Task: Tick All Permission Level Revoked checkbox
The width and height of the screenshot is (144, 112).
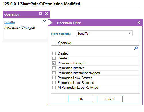Action: click(x=54, y=87)
